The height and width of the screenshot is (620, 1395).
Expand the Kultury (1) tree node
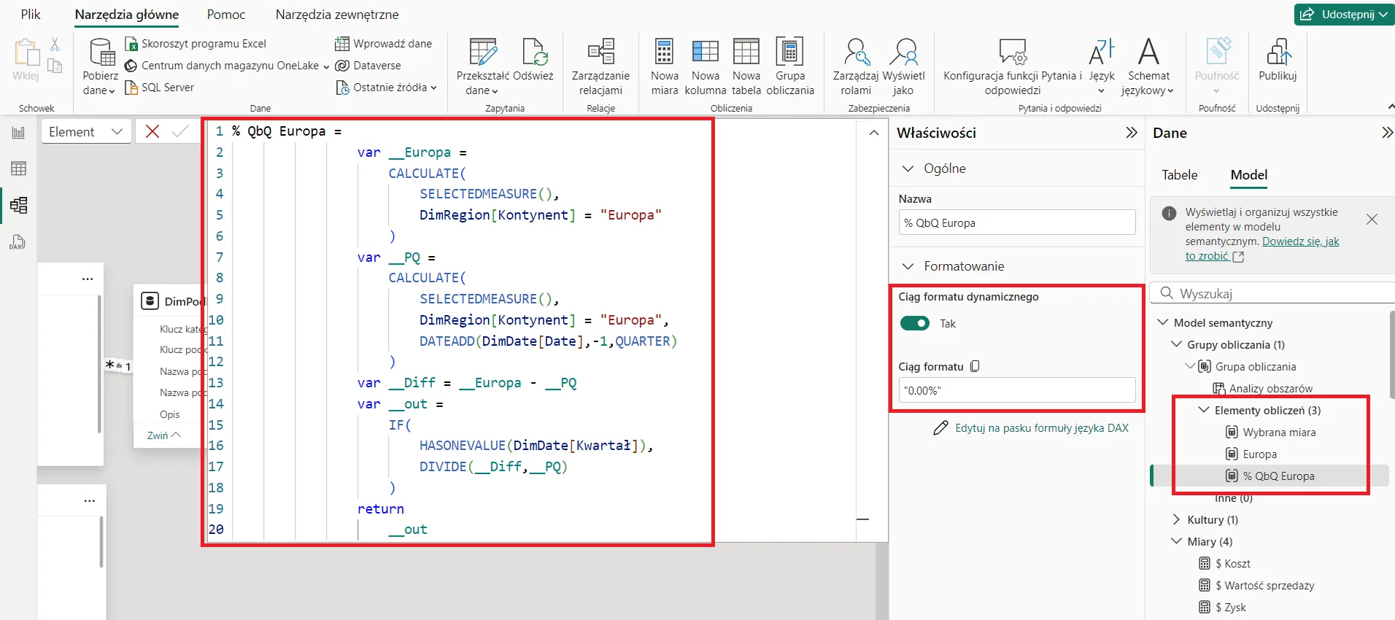(1176, 519)
